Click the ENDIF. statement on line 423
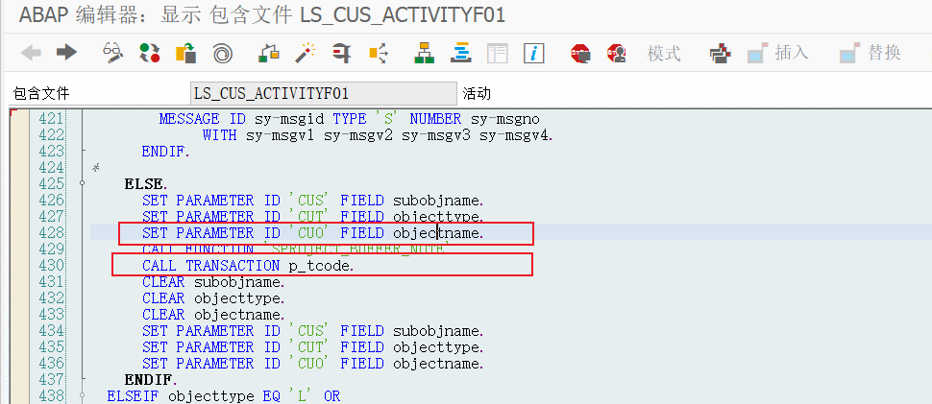The height and width of the screenshot is (404, 932). click(x=166, y=152)
